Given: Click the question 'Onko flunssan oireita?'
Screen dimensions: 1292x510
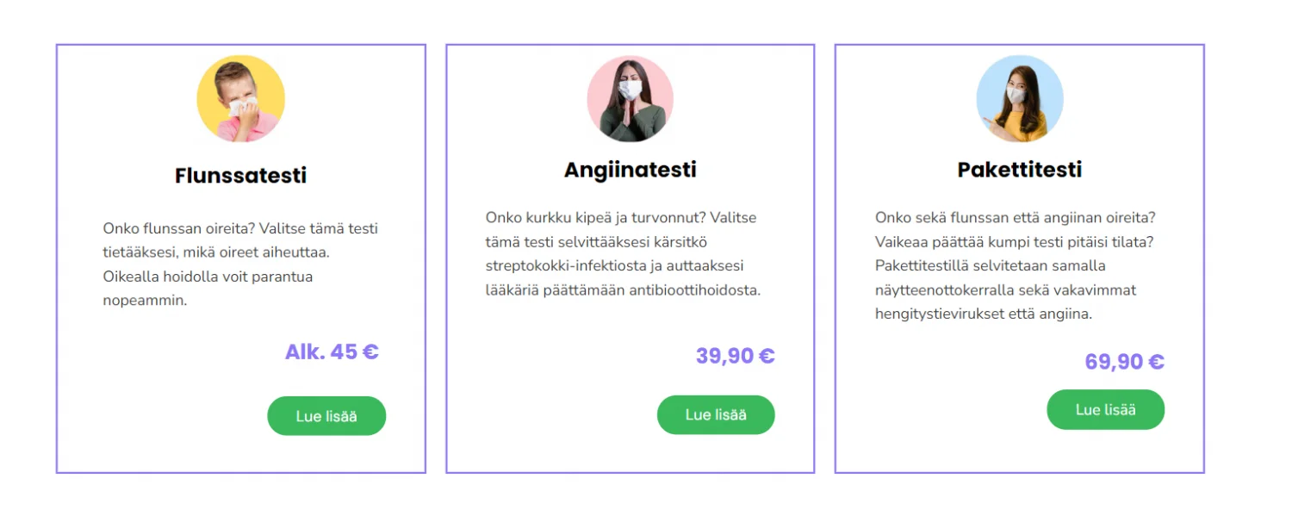Looking at the screenshot, I should coord(175,229).
